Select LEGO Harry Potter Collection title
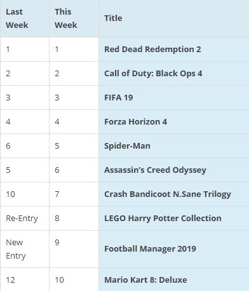The width and height of the screenshot is (249, 291). (163, 219)
